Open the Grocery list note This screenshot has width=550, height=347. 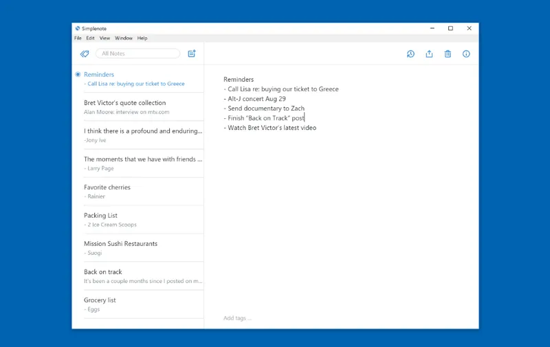click(144, 304)
